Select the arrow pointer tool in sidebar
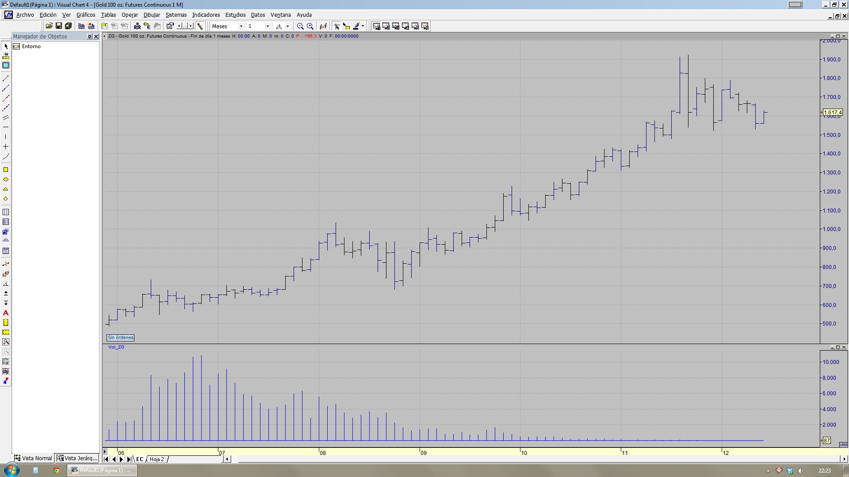Image resolution: width=849 pixels, height=477 pixels. [6, 46]
